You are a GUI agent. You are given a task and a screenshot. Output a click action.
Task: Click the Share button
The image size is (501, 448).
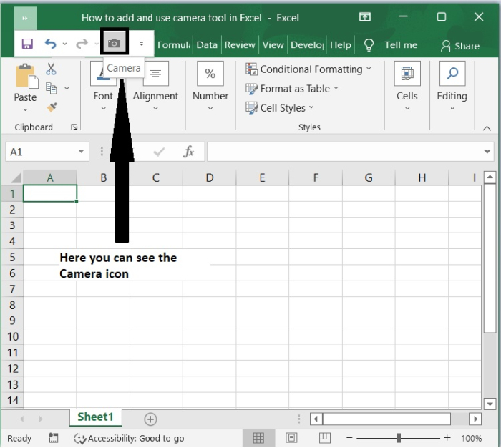460,46
